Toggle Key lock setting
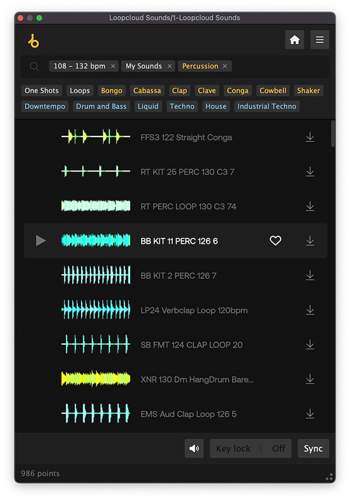 coord(250,448)
